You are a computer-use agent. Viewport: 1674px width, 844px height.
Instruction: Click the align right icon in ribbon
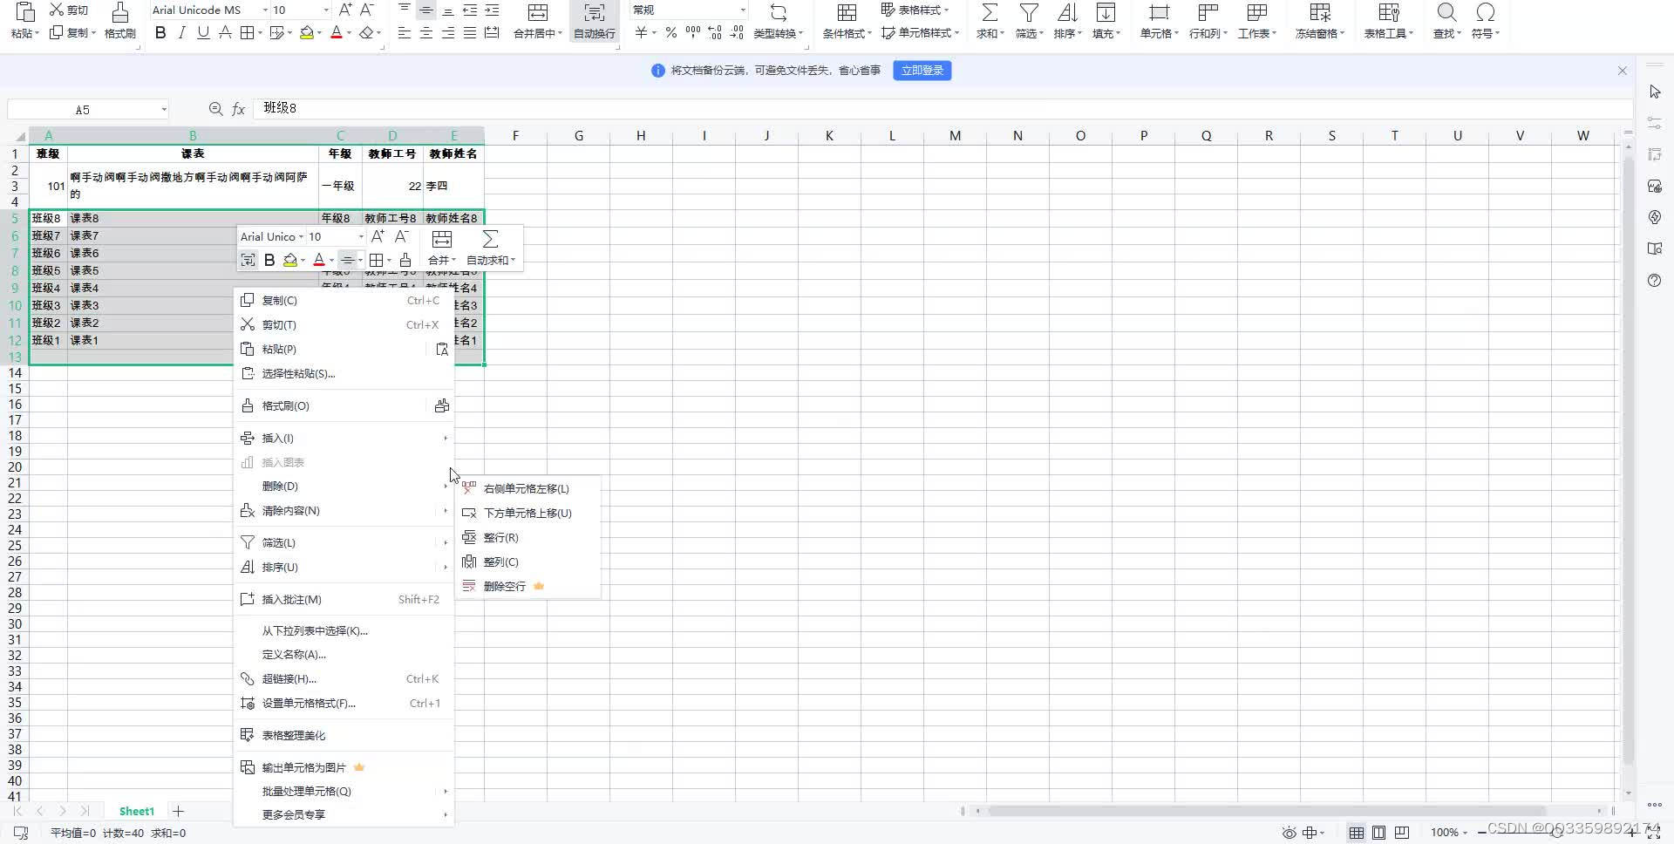pyautogui.click(x=447, y=33)
